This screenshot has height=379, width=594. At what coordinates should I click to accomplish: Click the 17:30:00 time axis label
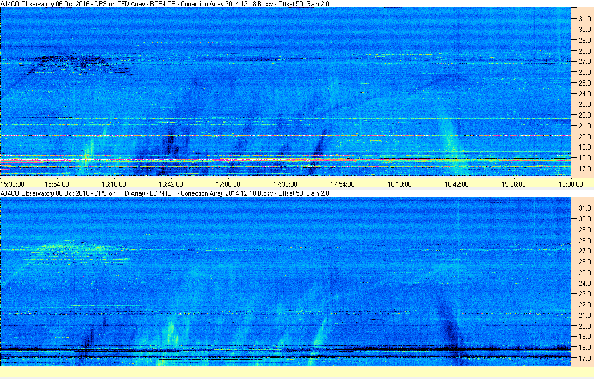(285, 184)
